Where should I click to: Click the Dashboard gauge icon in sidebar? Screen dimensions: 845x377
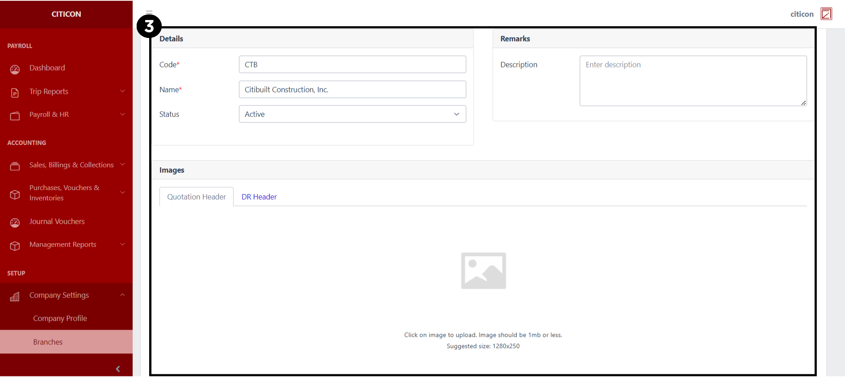[x=15, y=69]
